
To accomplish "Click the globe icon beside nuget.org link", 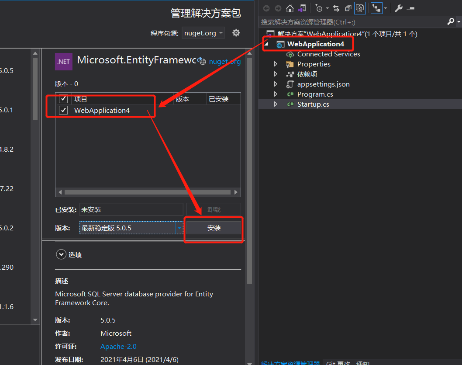I will coord(202,61).
